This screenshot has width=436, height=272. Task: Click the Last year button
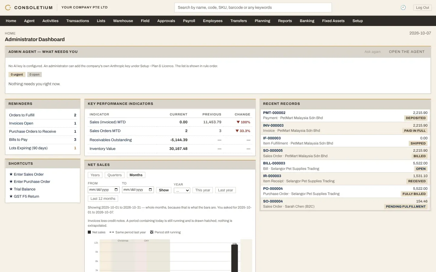point(226,190)
